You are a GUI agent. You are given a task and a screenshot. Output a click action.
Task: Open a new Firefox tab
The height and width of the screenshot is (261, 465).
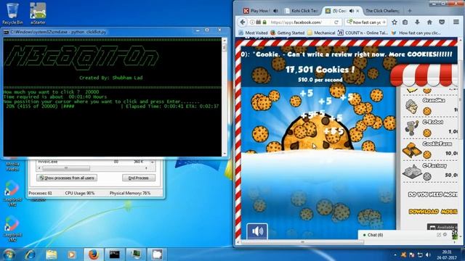[x=410, y=11]
